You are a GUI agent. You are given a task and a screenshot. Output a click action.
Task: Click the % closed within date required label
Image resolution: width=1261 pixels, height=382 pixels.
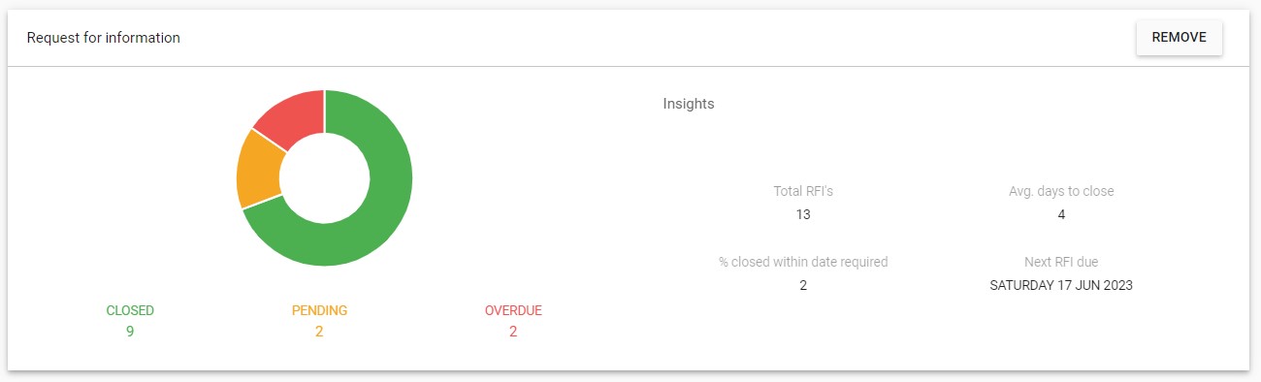(803, 262)
